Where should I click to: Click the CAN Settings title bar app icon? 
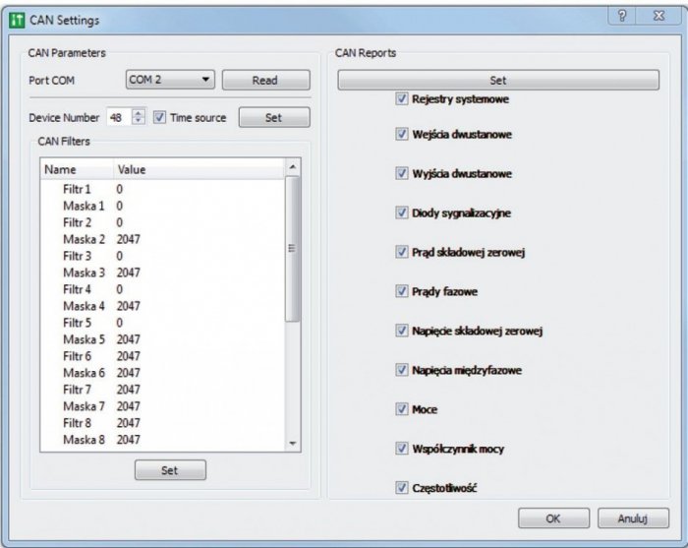[17, 21]
